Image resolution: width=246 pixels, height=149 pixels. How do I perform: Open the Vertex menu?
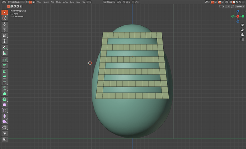(x=65, y=2)
